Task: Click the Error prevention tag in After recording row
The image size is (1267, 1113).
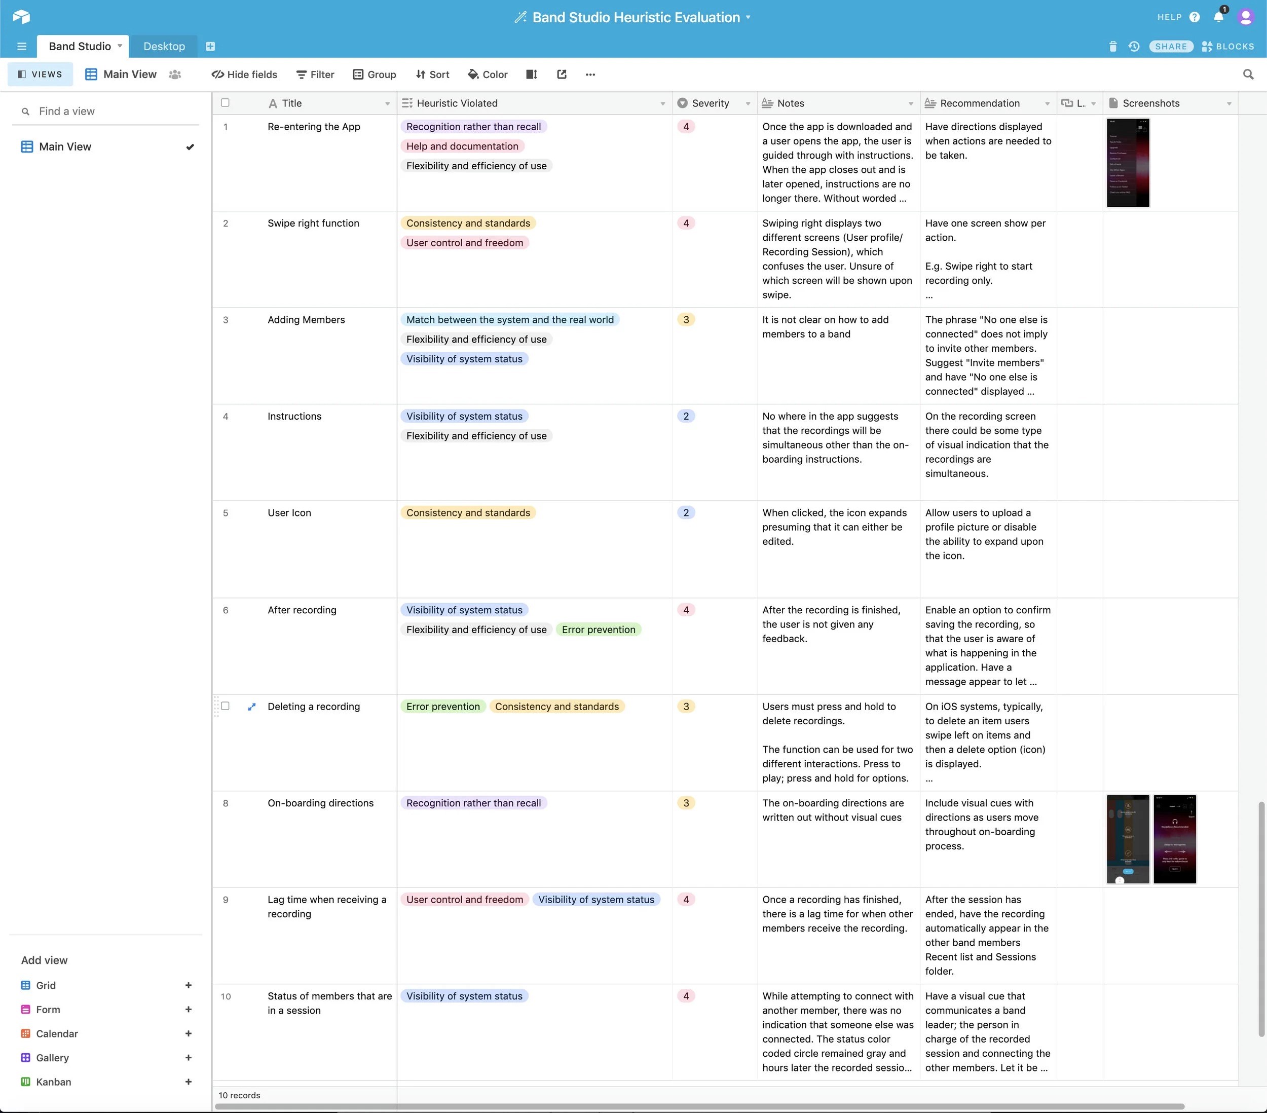Action: [599, 630]
